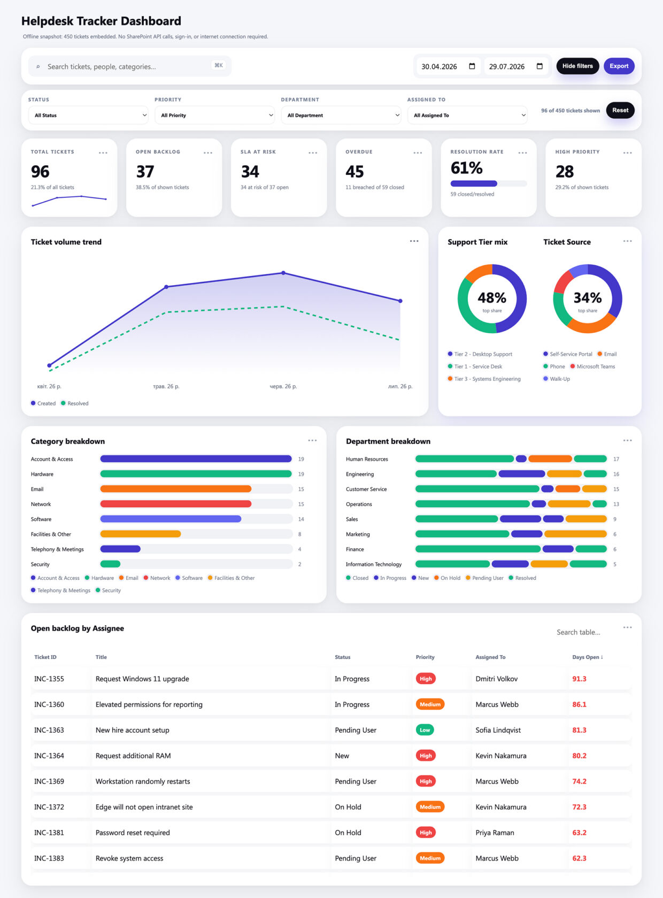Click Phone legend item in Ticket Source
Image resolution: width=663 pixels, height=898 pixels.
click(x=554, y=366)
